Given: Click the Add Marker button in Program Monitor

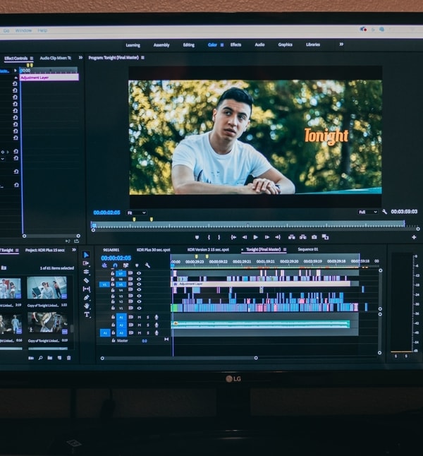Looking at the screenshot, I should [197, 237].
